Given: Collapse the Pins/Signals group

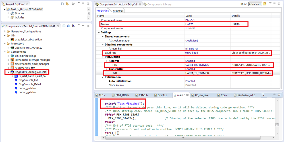Looking at the screenshot, I should (x=103, y=57).
